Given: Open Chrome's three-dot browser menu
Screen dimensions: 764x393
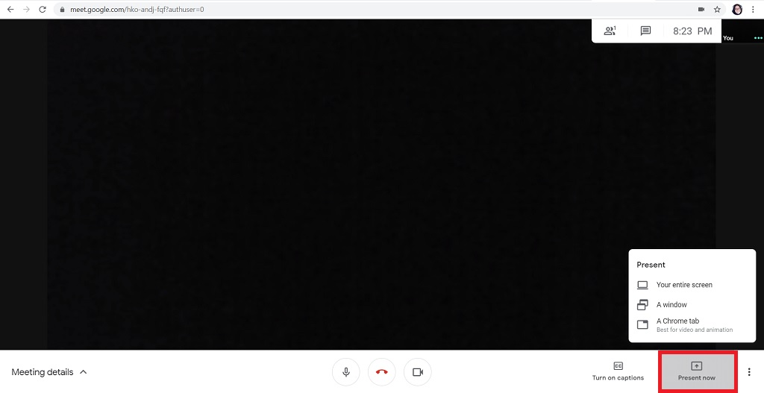Looking at the screenshot, I should [x=754, y=10].
